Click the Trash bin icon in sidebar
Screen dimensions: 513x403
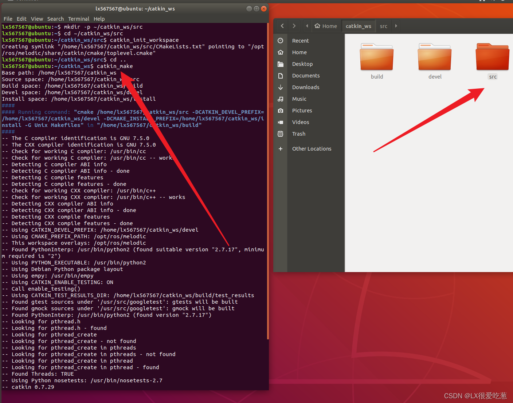coord(280,134)
